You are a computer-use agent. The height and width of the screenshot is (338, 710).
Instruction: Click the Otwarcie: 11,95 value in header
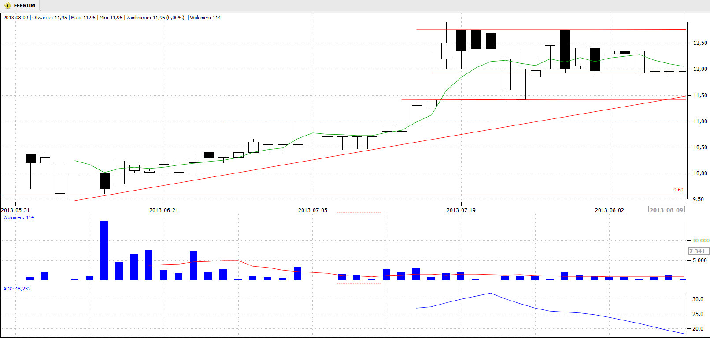50,18
